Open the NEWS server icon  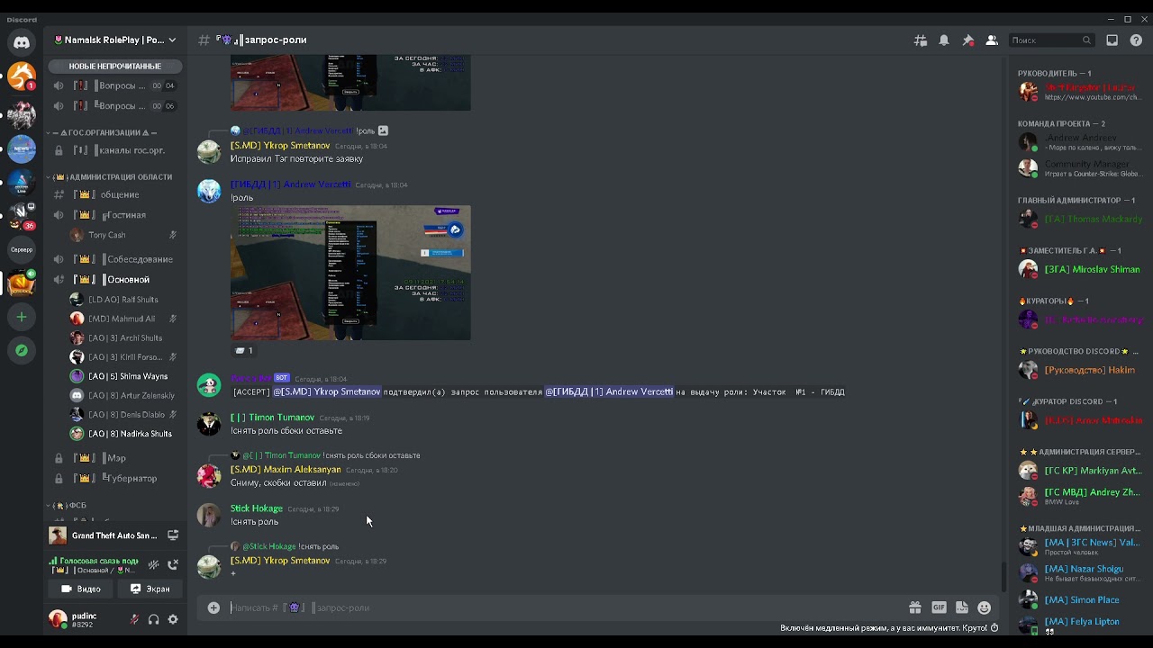click(x=22, y=148)
